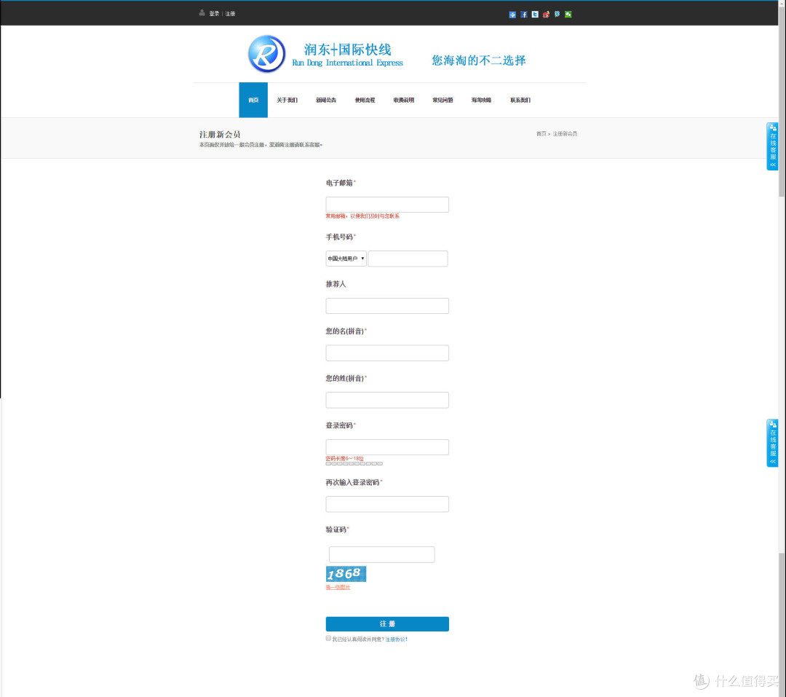Open the 注册协议 agreement link
Image resolution: width=786 pixels, height=697 pixels.
pyautogui.click(x=395, y=639)
